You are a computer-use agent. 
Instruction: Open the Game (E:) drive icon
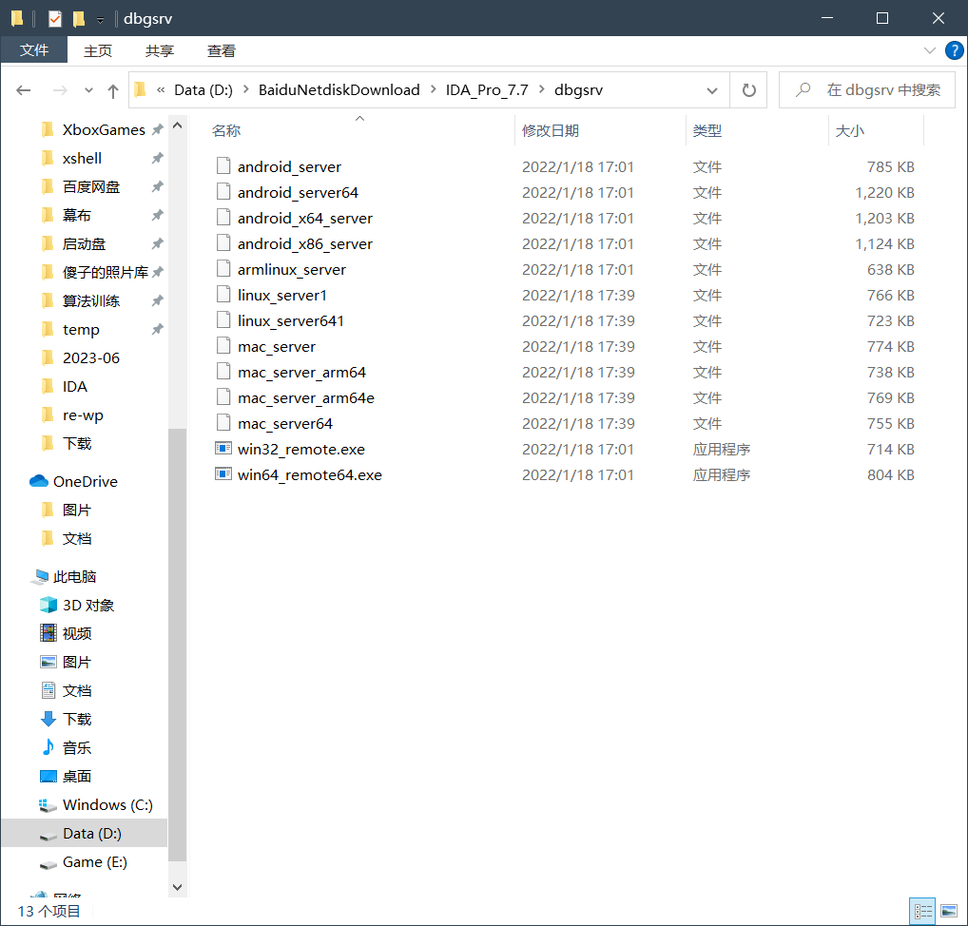48,863
